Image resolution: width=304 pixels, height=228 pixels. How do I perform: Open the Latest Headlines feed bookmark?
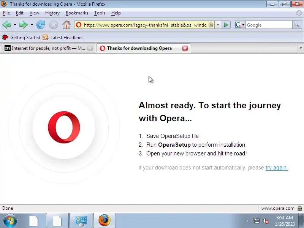[63, 37]
